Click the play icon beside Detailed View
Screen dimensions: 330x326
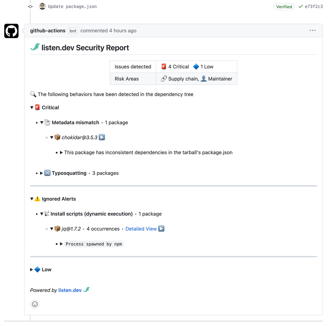pyautogui.click(x=161, y=229)
